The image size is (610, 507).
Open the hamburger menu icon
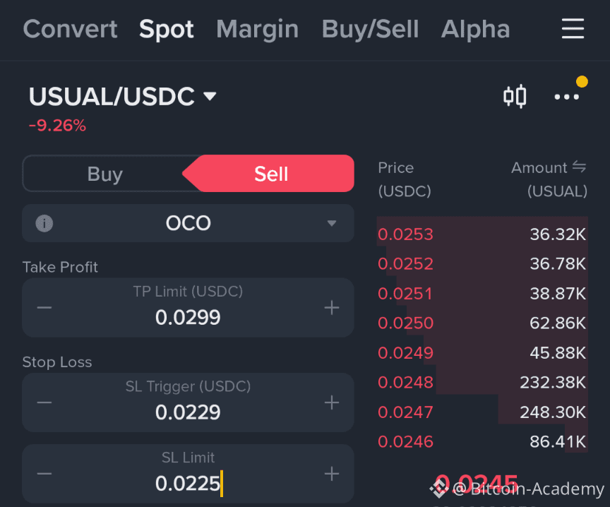573,28
